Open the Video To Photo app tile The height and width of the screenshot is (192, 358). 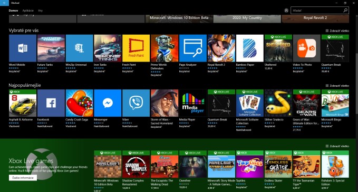tap(307, 48)
